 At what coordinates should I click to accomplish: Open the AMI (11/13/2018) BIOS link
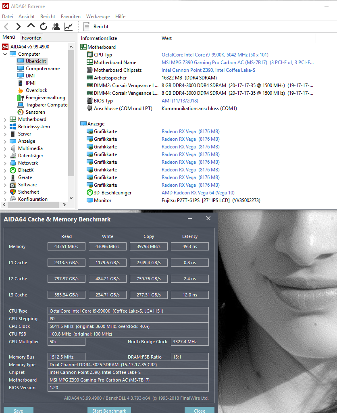180,100
